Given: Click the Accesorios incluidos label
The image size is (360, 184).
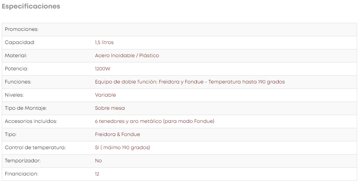Looking at the screenshot, I should pos(31,121).
